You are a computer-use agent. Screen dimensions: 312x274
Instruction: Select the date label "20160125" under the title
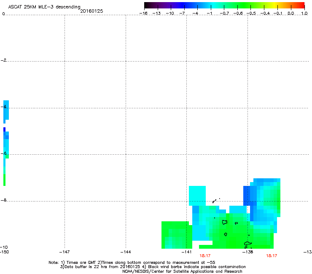[91, 11]
